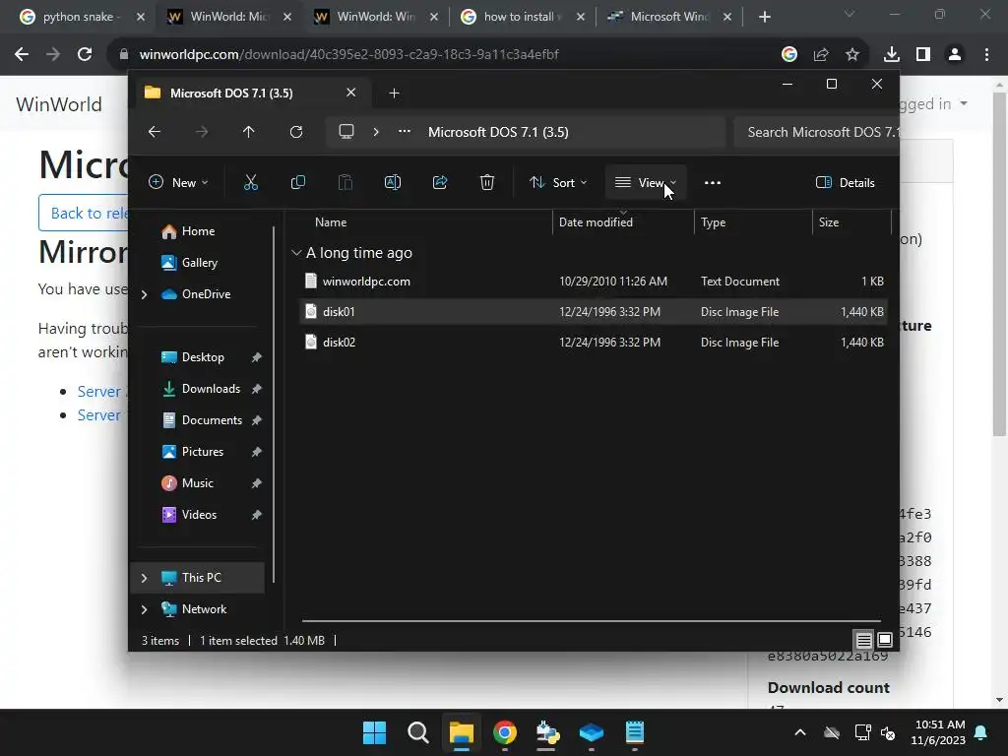Add a new File Explorer tab
Image resolution: width=1008 pixels, height=756 pixels.
point(394,94)
